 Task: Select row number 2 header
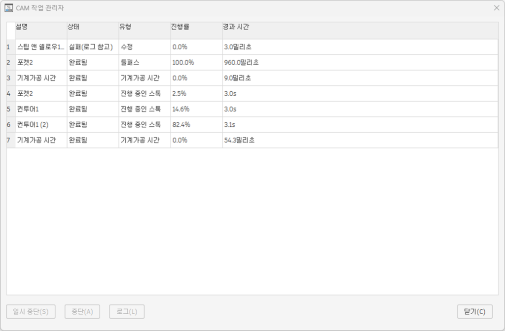(11, 63)
